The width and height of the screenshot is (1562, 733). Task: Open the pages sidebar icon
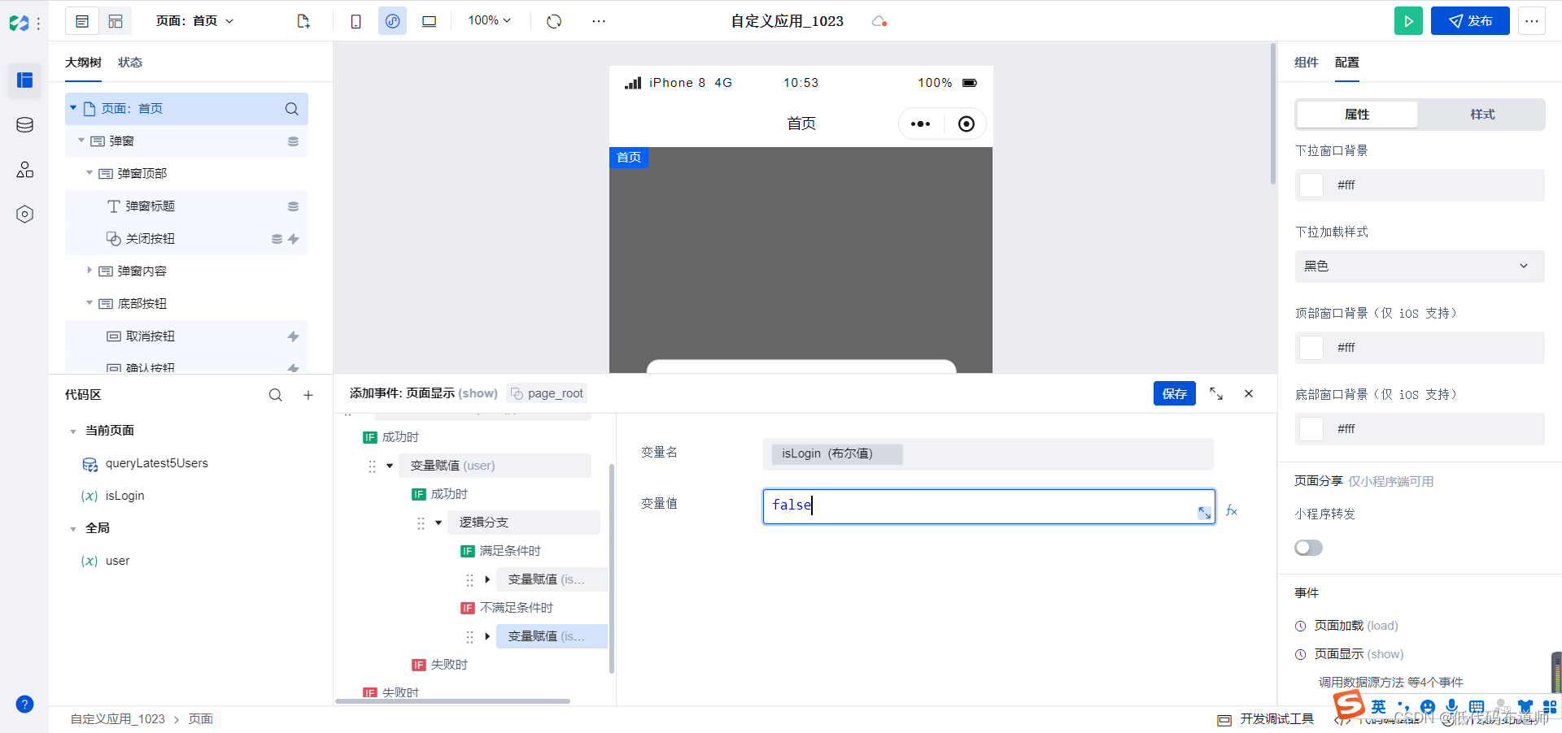tap(24, 80)
